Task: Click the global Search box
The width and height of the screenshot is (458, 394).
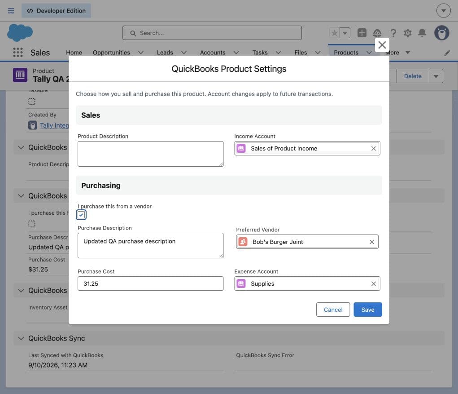Action: [212, 33]
